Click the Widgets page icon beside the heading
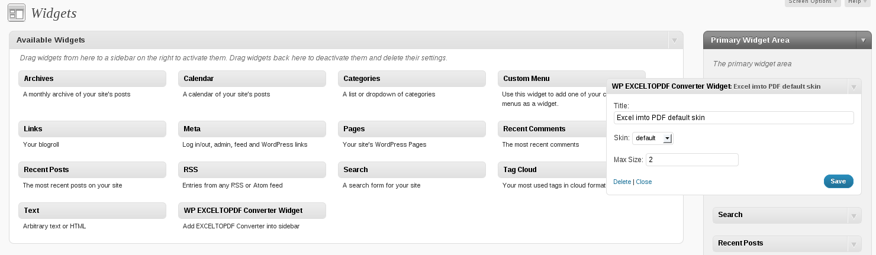The width and height of the screenshot is (876, 255). point(17,12)
